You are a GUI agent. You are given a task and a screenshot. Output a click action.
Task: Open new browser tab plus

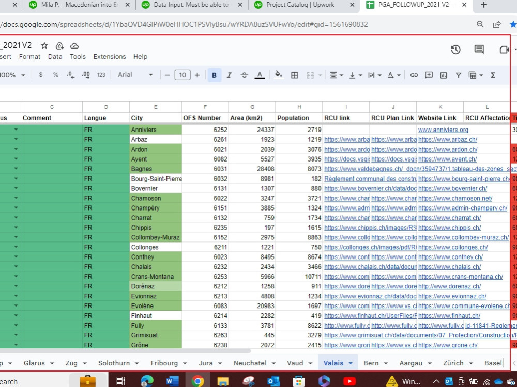pyautogui.click(x=484, y=5)
